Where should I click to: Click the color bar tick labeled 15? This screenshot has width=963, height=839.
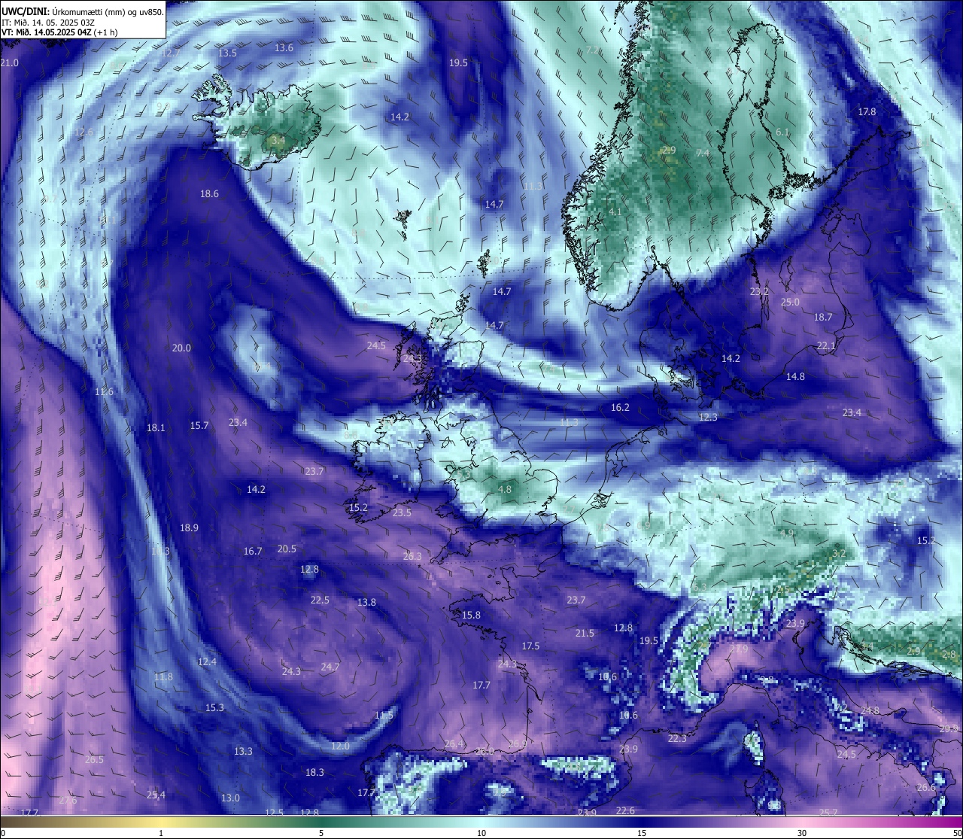pos(642,833)
